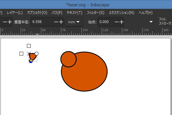This screenshot has height=115, width=172.
Task: Decrease the 垂直半径 value with minus
Action: [56, 22]
